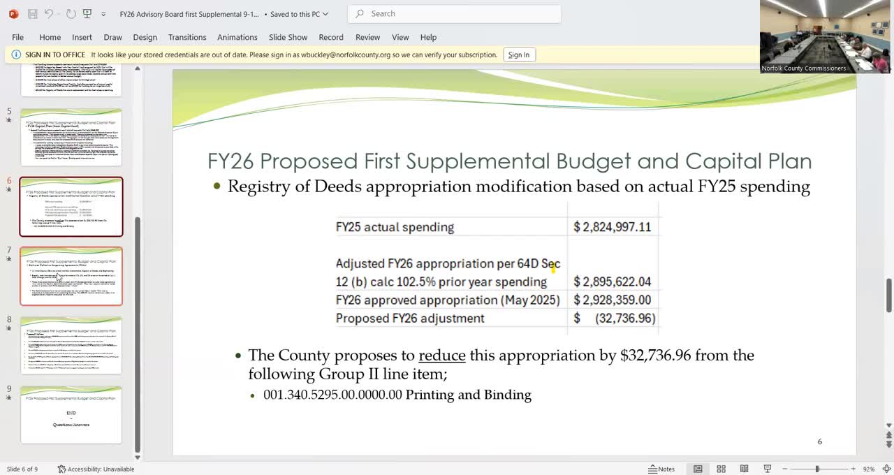Screen dimensions: 894x475
Task: Click the thumbnail pane scroll up arrow
Action: tap(137, 68)
